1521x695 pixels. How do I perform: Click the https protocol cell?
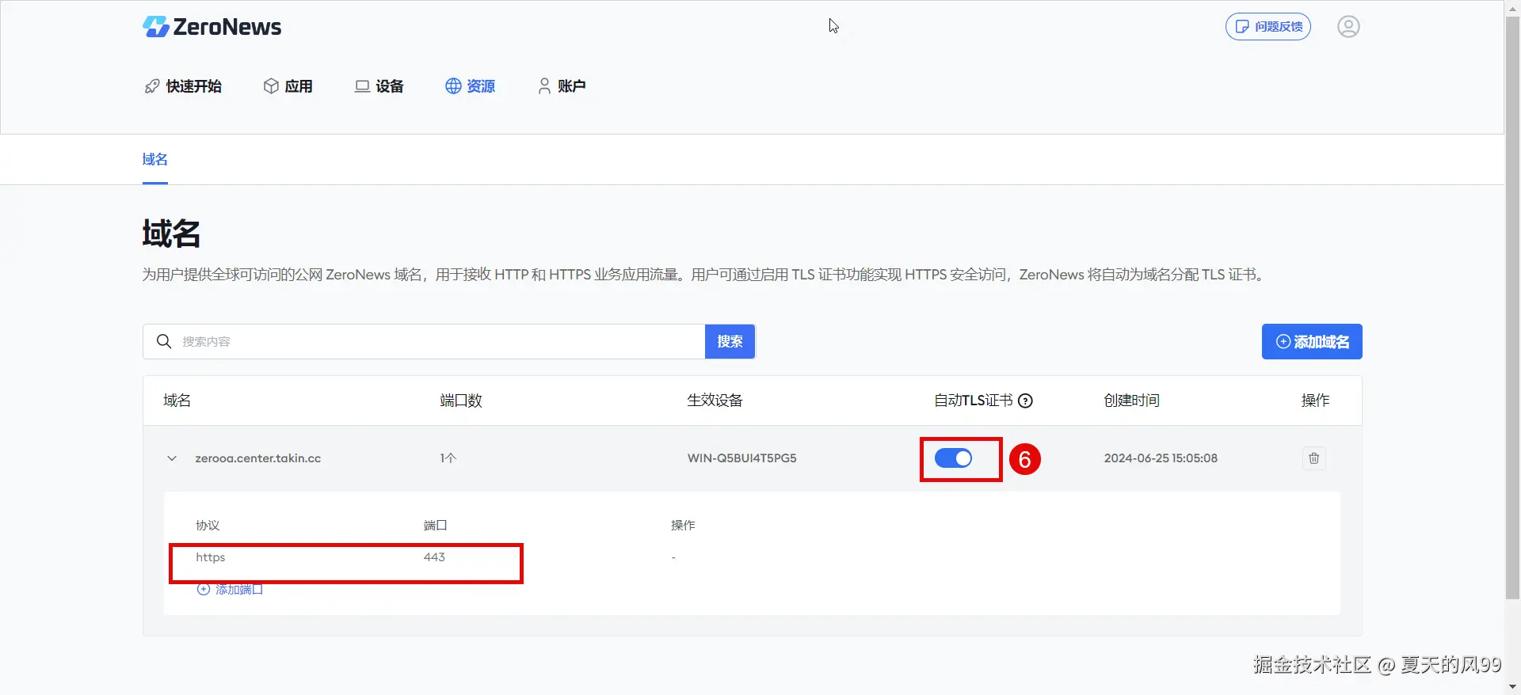[x=211, y=557]
